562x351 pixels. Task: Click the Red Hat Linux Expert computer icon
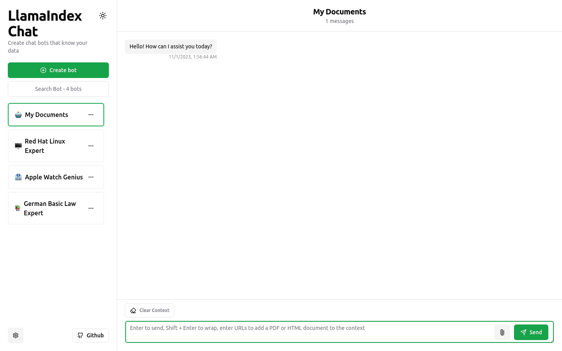[18, 146]
